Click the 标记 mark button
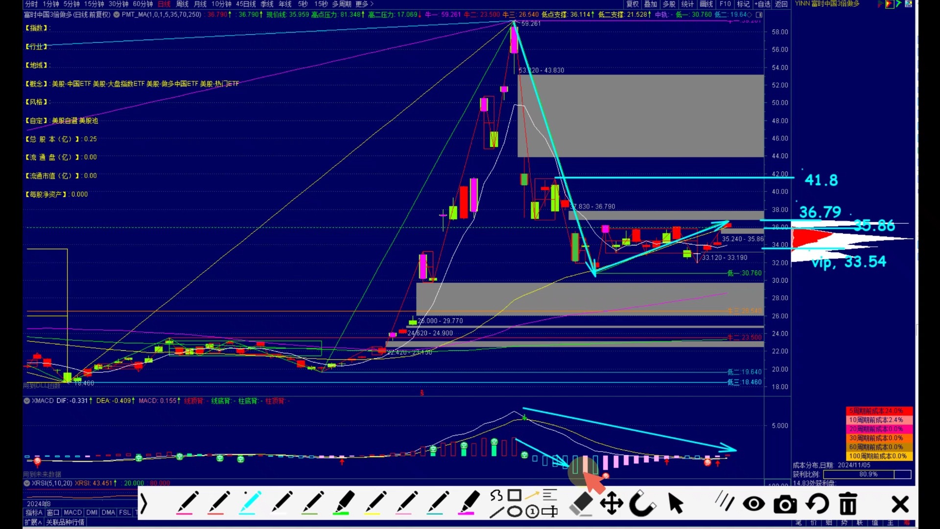 coord(744,4)
